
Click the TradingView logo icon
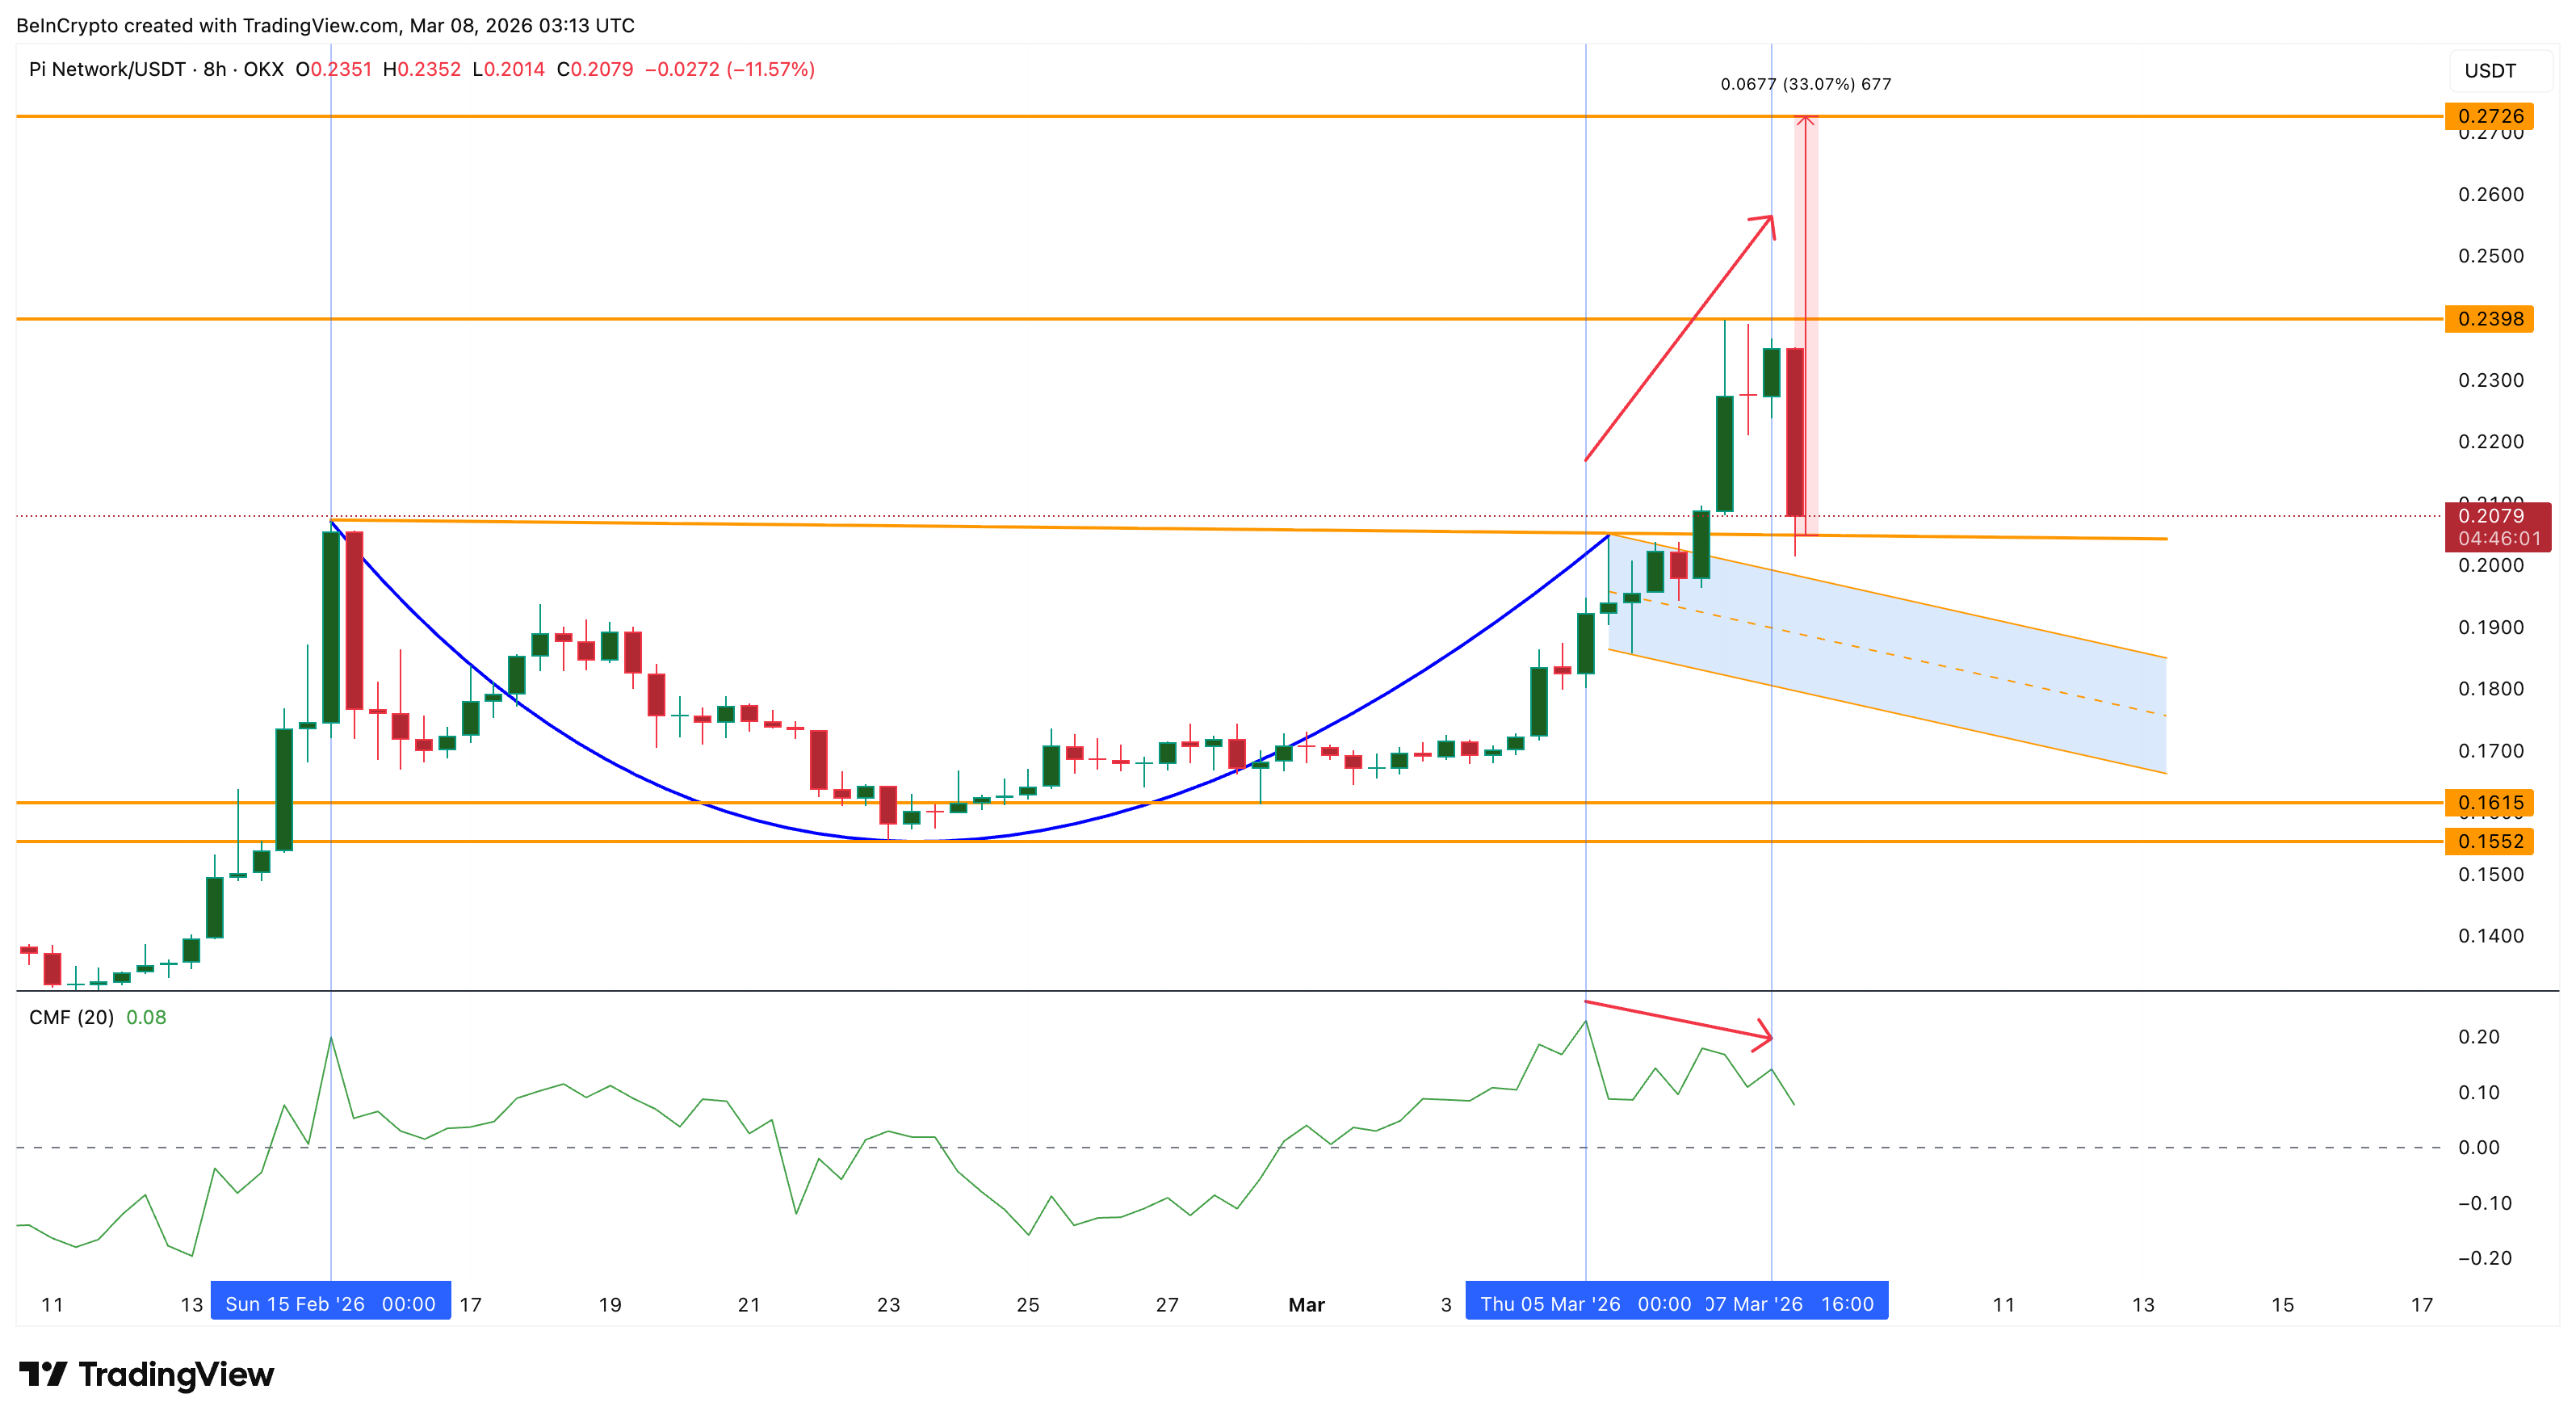point(42,1373)
